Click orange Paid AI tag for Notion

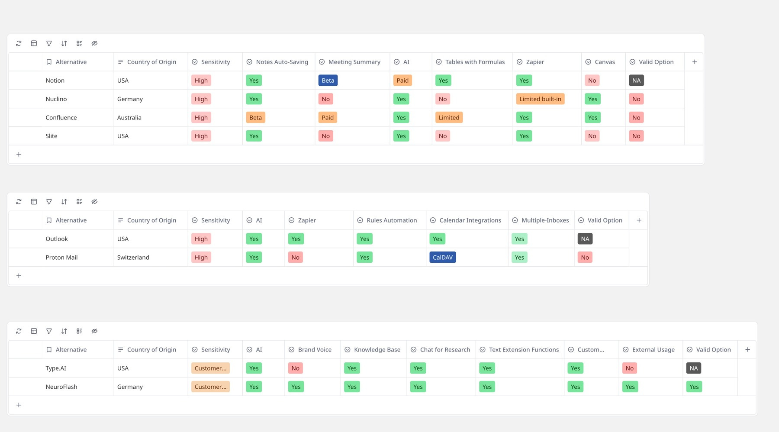(402, 81)
